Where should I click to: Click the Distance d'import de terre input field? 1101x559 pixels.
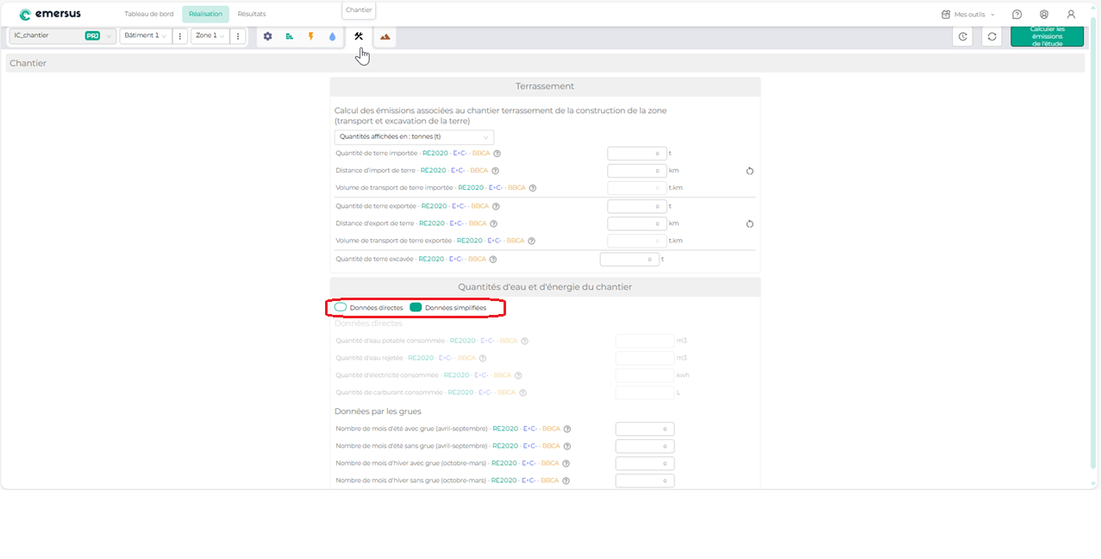tap(637, 171)
